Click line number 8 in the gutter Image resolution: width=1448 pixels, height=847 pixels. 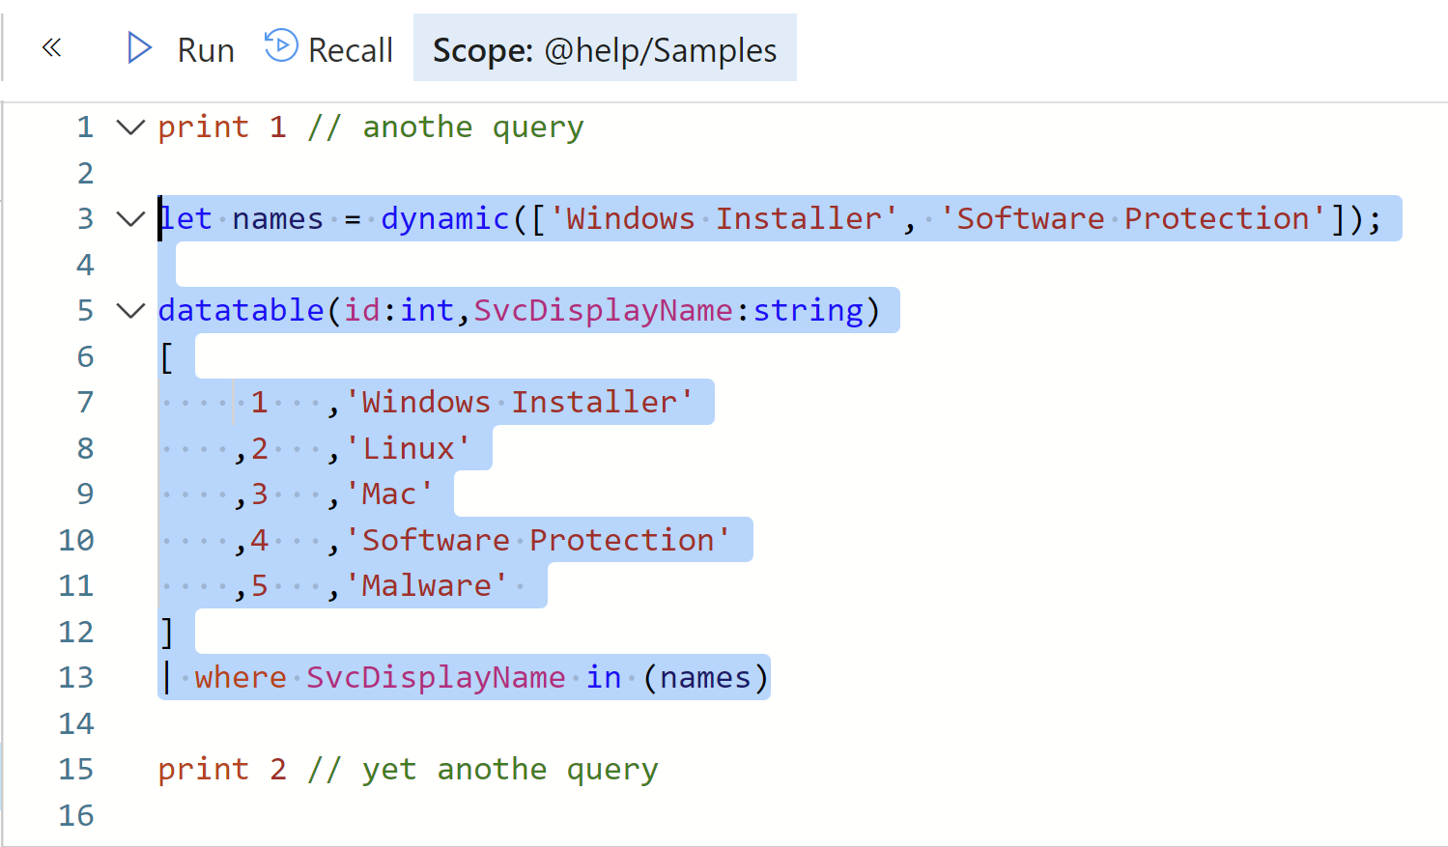click(85, 448)
